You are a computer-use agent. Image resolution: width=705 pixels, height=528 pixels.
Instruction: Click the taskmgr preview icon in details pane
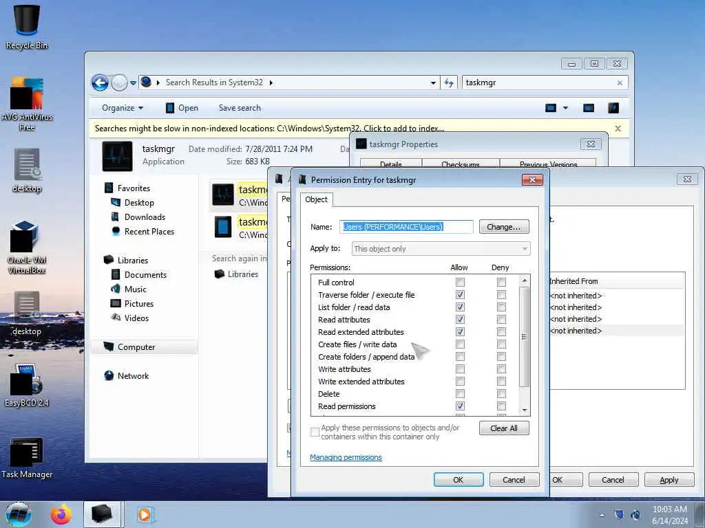point(117,156)
